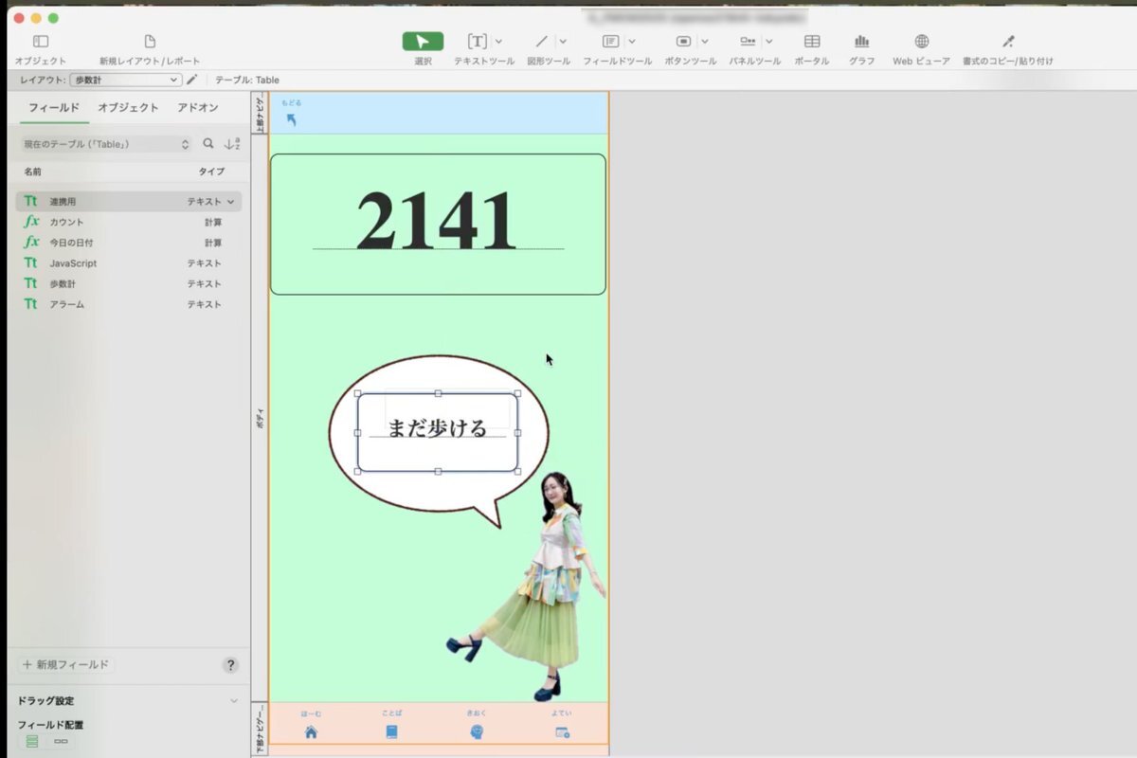Image resolution: width=1137 pixels, height=758 pixels.
Task: Select the Portal tool
Action: click(812, 42)
